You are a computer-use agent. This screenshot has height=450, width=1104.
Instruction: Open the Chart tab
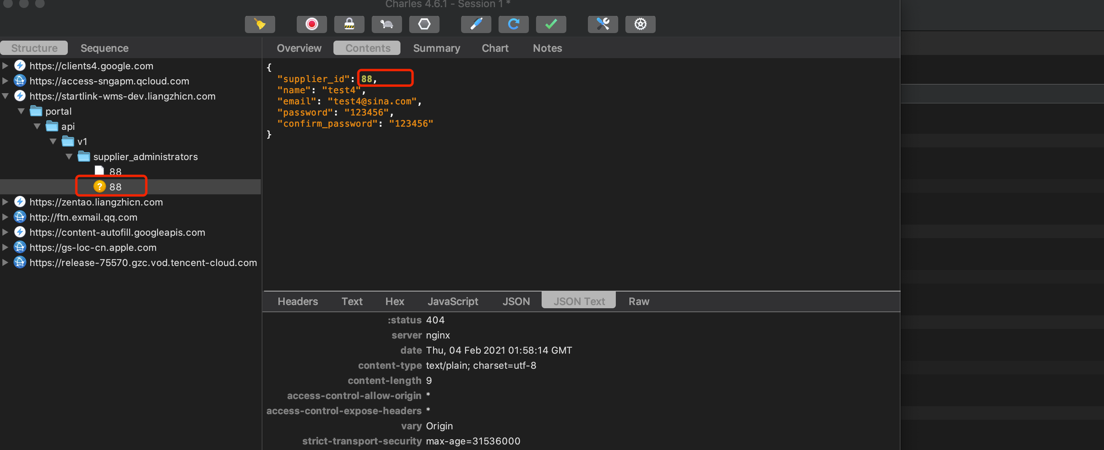[x=495, y=48]
